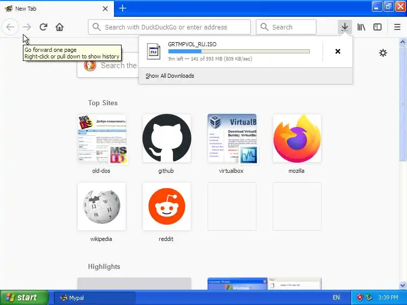Open the Downloads toolbar button
This screenshot has width=407, height=305.
(345, 27)
